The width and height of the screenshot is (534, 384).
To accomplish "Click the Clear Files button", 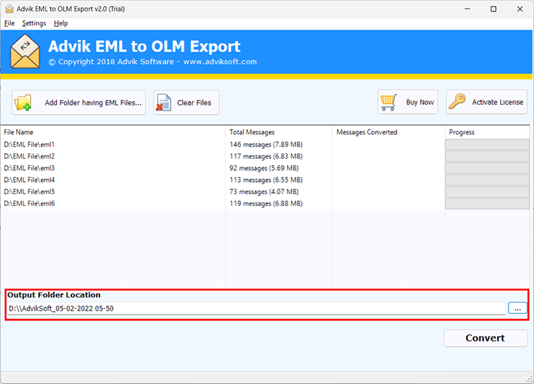I will click(186, 103).
